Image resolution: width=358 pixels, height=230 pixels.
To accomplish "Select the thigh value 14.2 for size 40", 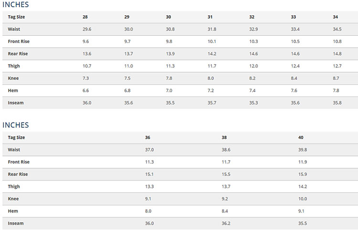I will tap(303, 186).
